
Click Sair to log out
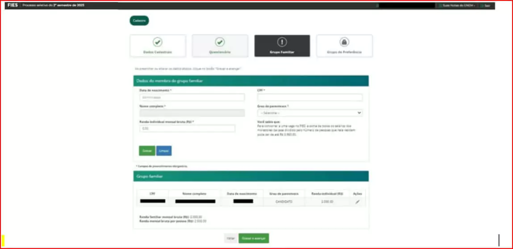coord(485,5)
